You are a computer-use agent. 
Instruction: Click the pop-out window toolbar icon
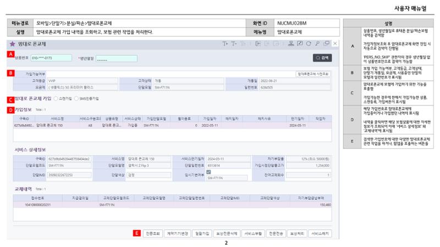tap(326, 43)
